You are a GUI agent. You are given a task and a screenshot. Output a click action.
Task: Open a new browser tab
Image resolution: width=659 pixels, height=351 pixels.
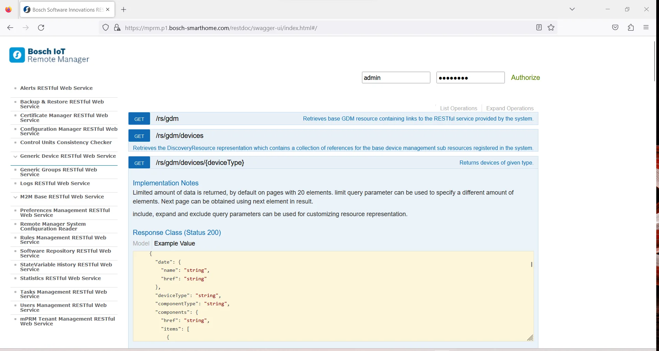point(124,10)
